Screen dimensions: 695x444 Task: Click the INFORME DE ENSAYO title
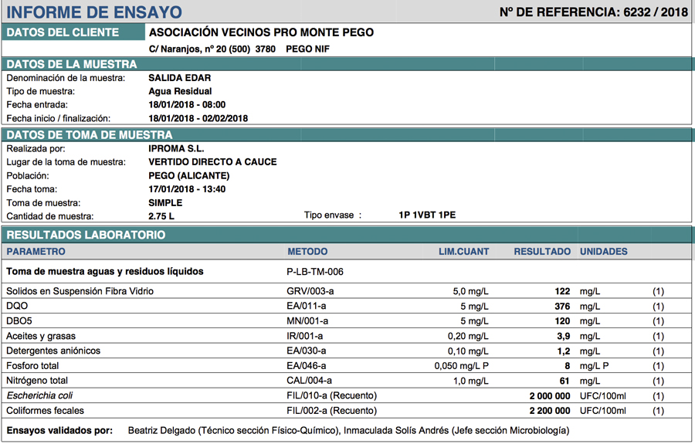[94, 12]
